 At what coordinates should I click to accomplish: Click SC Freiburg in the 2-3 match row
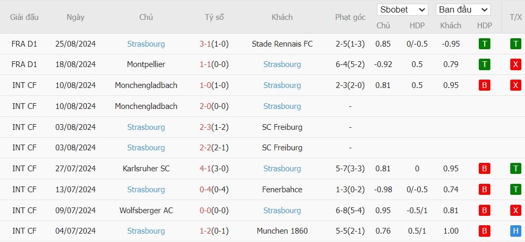pos(282,127)
